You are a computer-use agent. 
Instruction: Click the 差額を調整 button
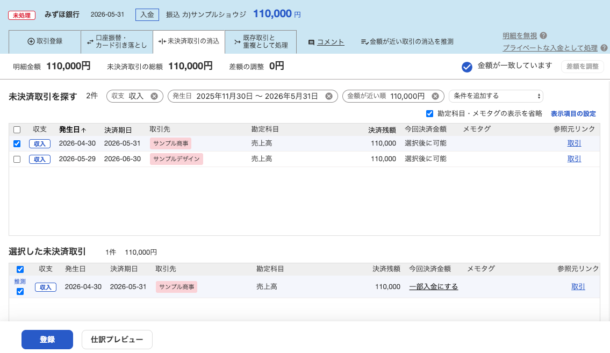(x=582, y=67)
